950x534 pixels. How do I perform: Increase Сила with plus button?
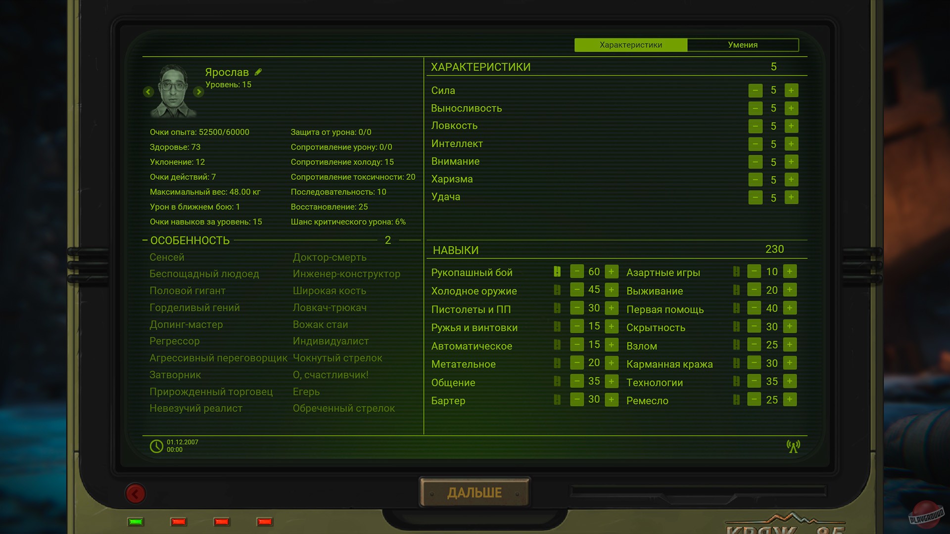pyautogui.click(x=791, y=90)
